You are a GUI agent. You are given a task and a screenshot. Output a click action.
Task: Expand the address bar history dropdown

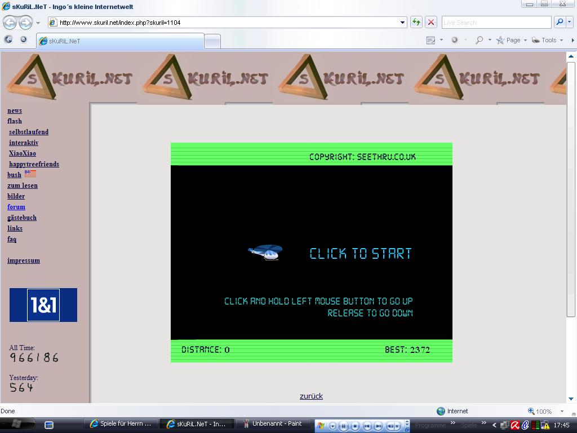coord(402,23)
